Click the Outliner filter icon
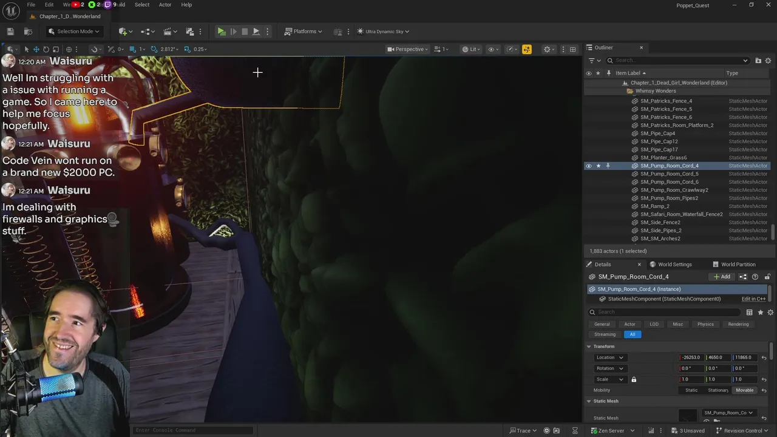This screenshot has width=777, height=437. click(x=591, y=61)
